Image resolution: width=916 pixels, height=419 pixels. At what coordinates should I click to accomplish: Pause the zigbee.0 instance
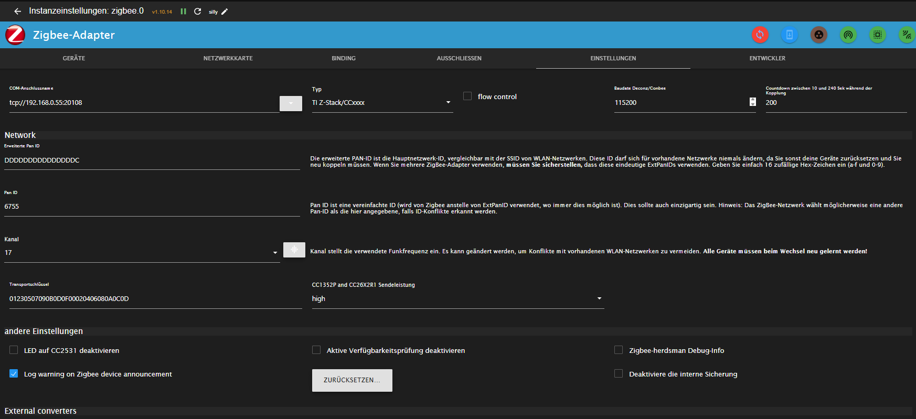tap(184, 11)
